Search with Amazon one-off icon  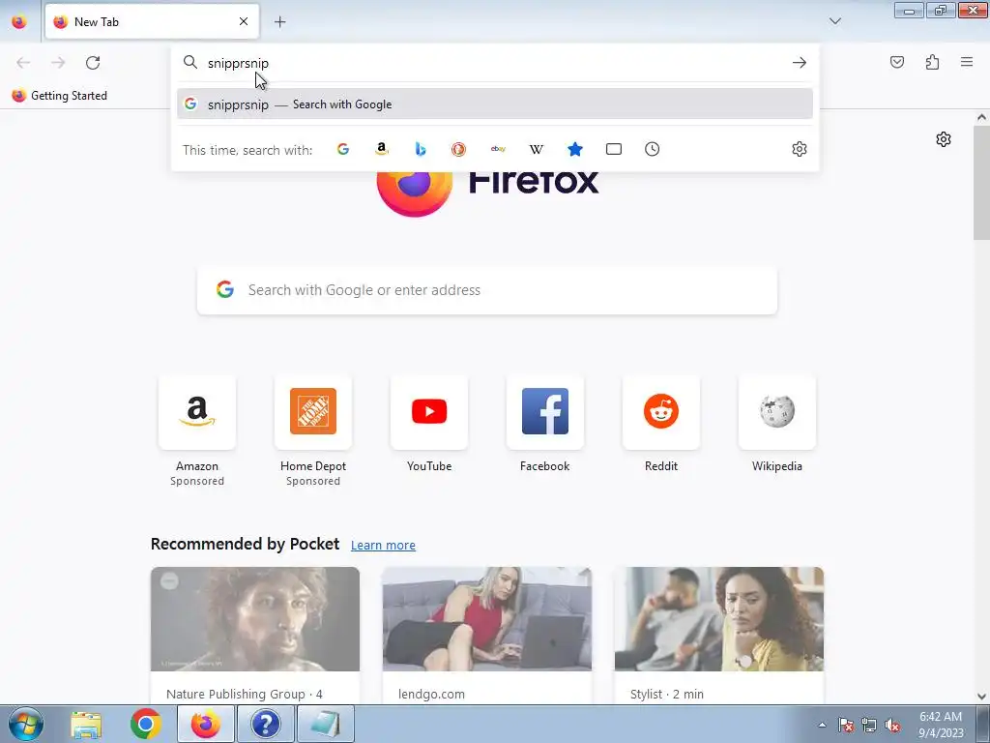tap(381, 149)
